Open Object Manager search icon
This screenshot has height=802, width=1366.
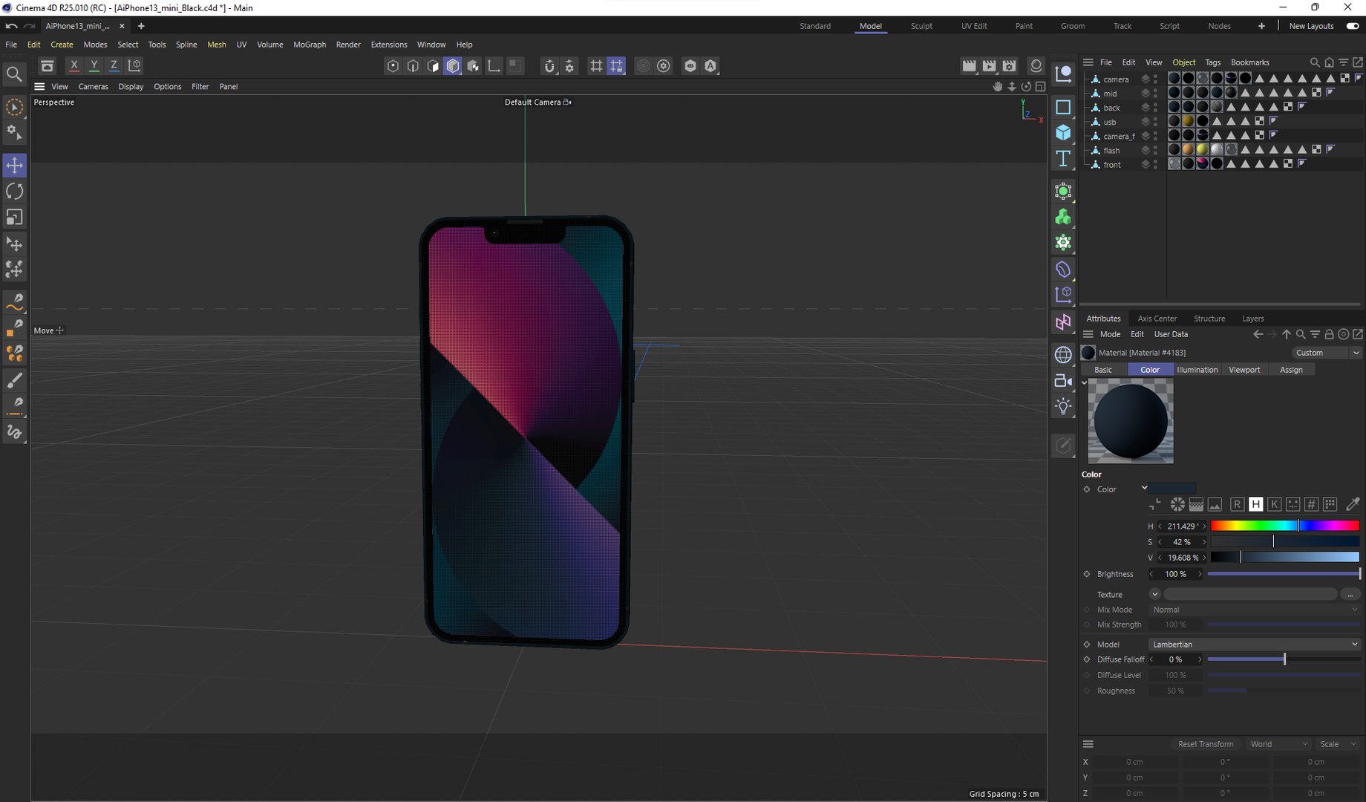[1315, 62]
